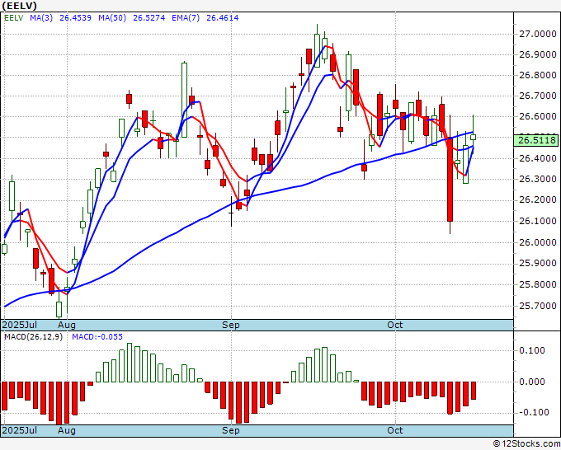Screen dimensions: 561x450
Task: Click the 26.6000 price axis label
Action: [x=538, y=116]
